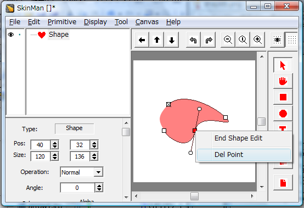The height and width of the screenshot is (208, 304).
Task: Select the red rectangle primitive tool
Action: coord(283,97)
